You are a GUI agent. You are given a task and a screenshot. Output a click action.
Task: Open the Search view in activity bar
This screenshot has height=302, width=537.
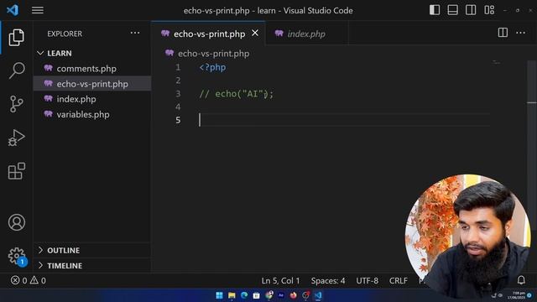(x=17, y=70)
